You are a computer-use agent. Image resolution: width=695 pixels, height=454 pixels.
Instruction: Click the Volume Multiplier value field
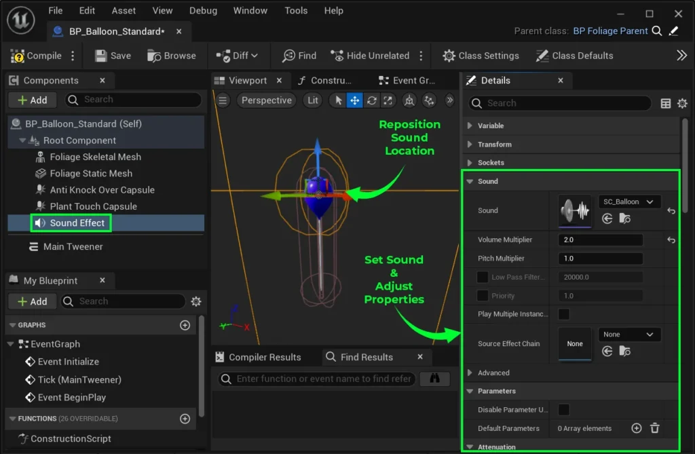pyautogui.click(x=600, y=240)
